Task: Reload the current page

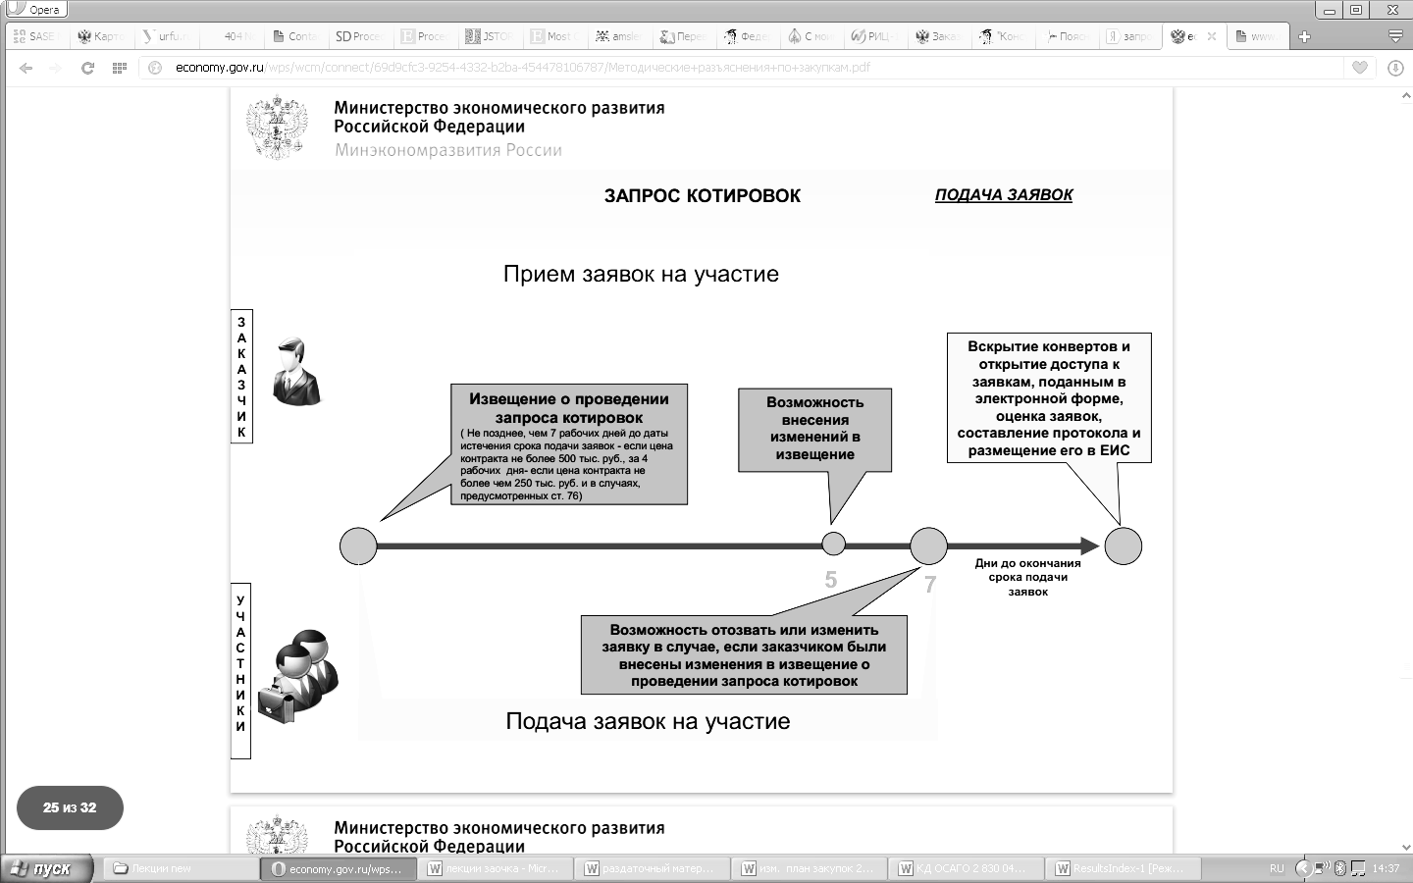Action: click(x=87, y=68)
